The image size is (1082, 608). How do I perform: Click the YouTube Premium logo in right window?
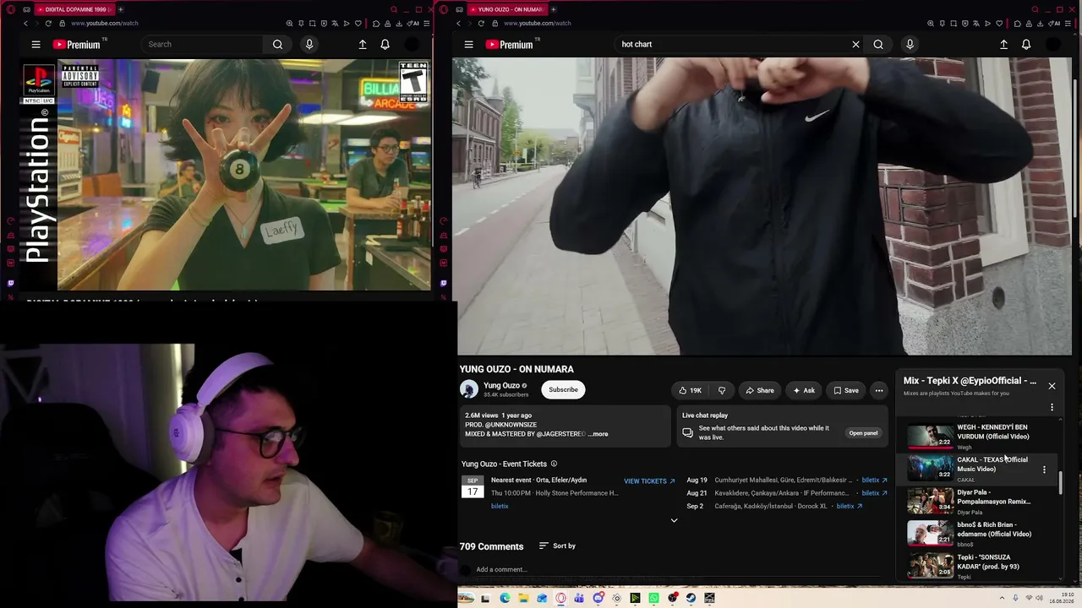pyautogui.click(x=508, y=44)
